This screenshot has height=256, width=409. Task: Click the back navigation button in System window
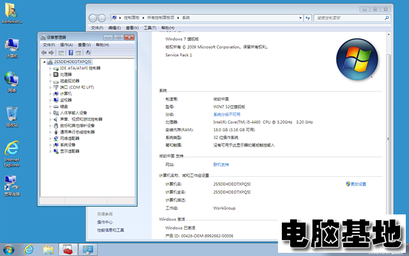[93, 18]
